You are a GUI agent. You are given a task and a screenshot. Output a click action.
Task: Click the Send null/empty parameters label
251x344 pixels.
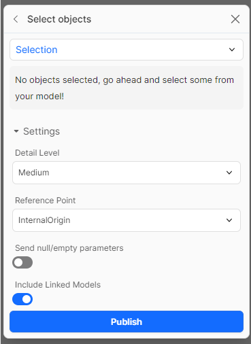tap(69, 248)
